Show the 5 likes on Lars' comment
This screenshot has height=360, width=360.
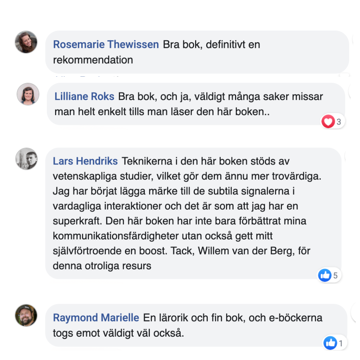point(336,276)
